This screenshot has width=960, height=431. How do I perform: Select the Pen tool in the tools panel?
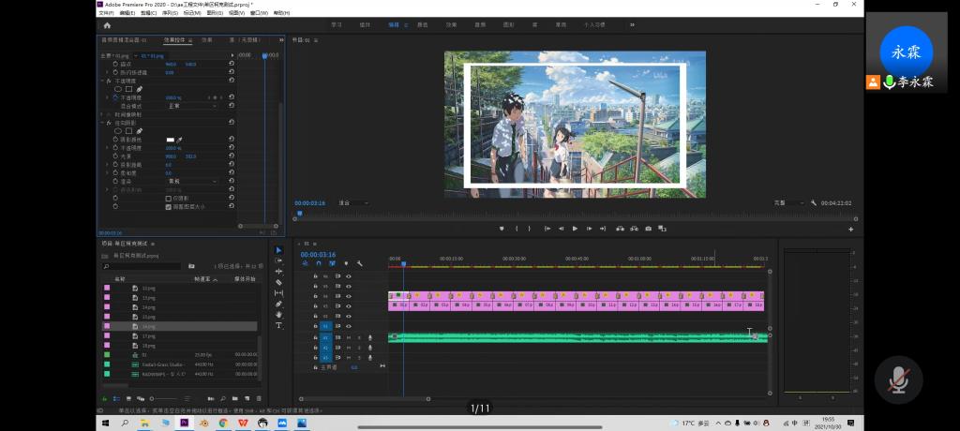point(278,304)
